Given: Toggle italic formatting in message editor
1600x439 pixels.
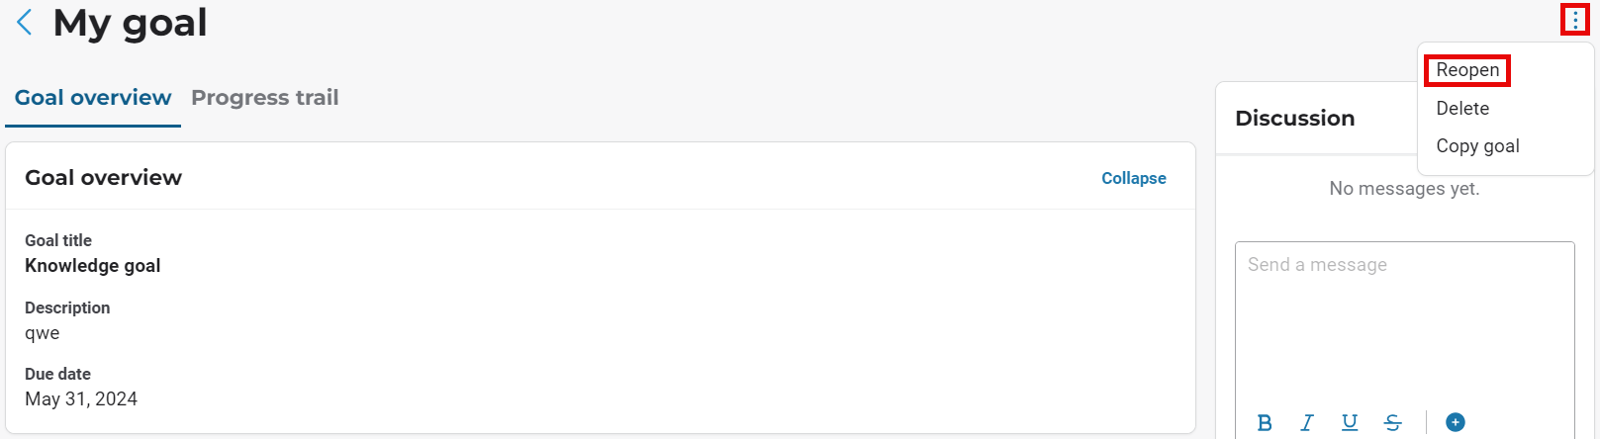Looking at the screenshot, I should pyautogui.click(x=1307, y=422).
